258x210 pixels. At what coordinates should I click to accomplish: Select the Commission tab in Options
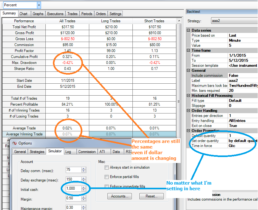tap(87, 152)
